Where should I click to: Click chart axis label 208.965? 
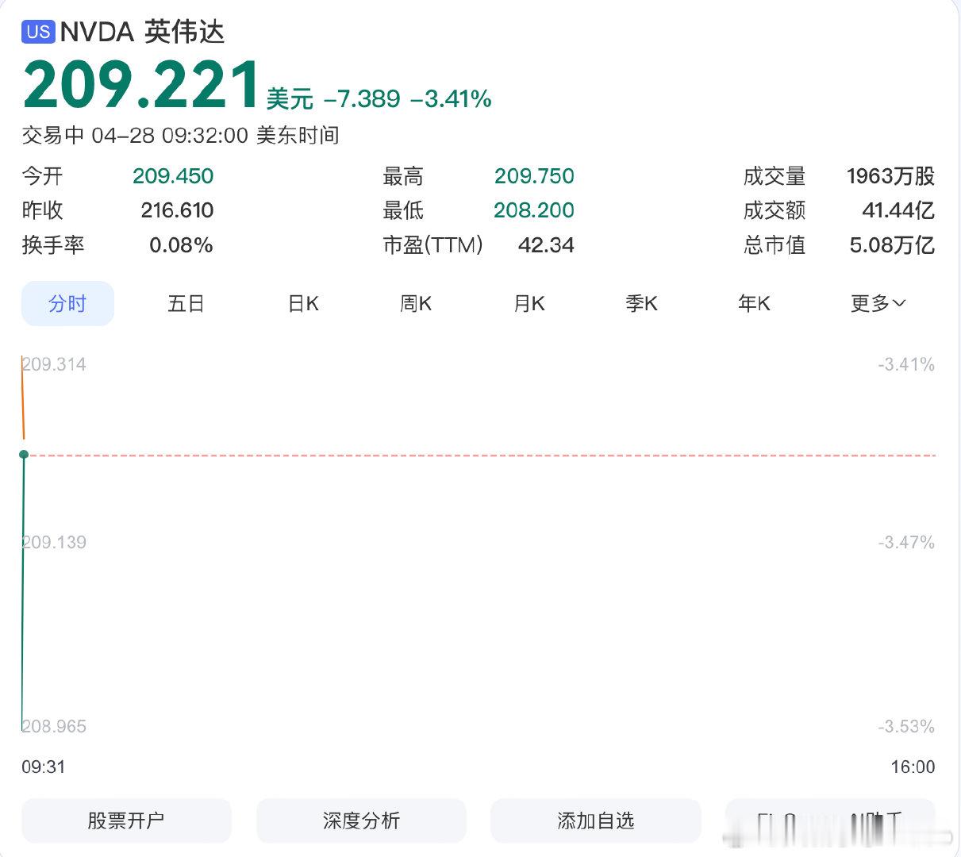54,727
